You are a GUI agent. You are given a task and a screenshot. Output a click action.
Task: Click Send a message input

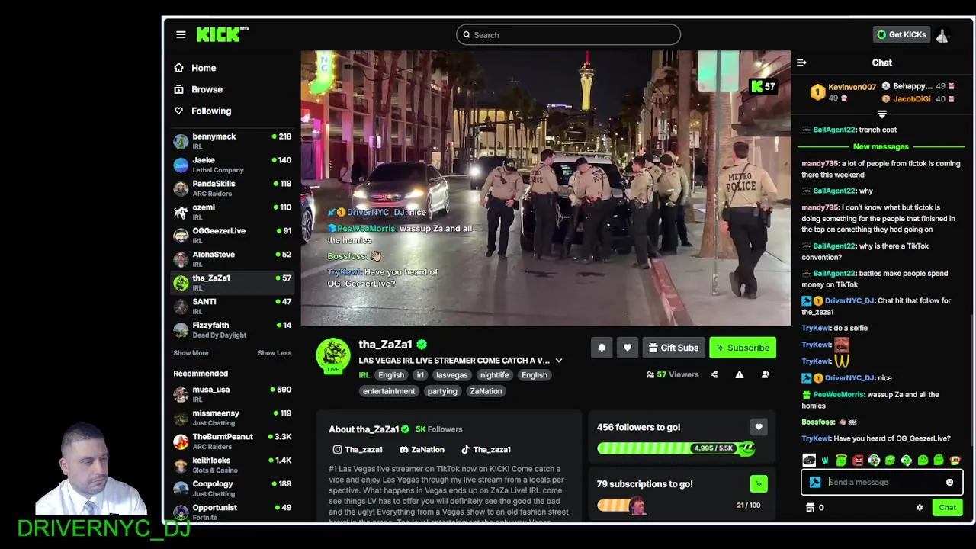883,482
